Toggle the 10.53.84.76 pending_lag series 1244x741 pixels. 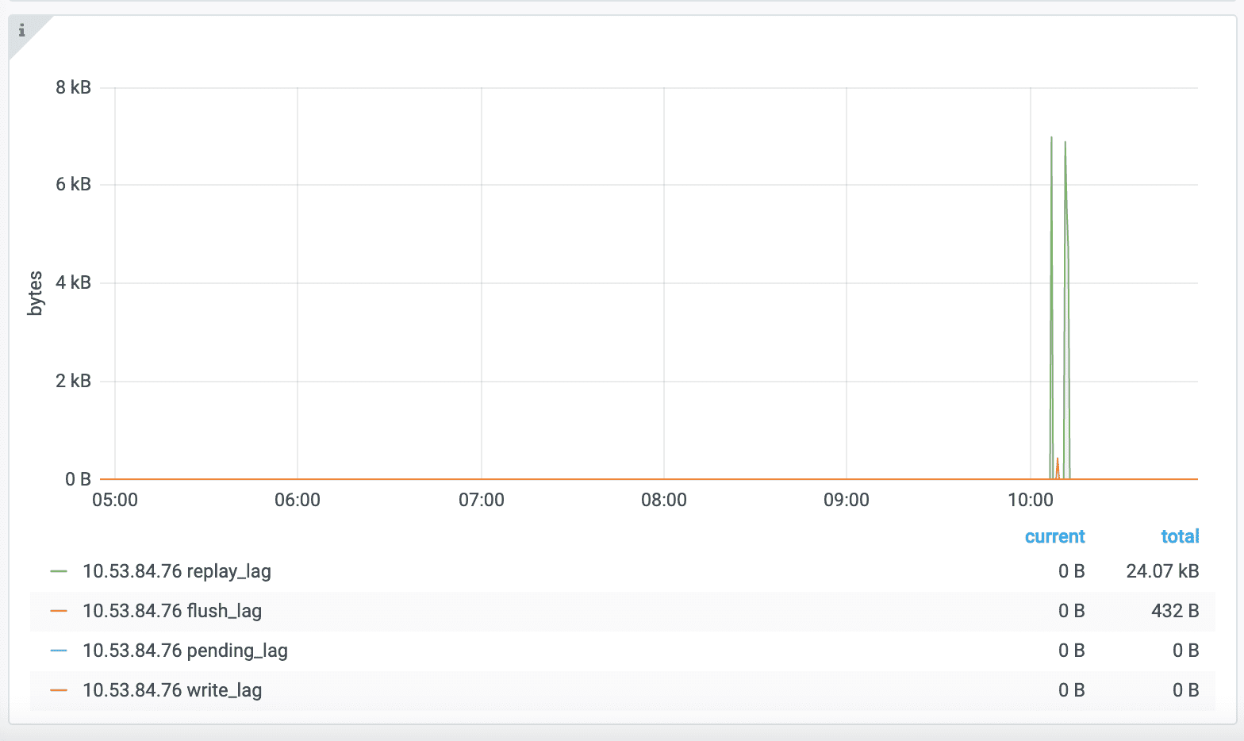pos(185,651)
